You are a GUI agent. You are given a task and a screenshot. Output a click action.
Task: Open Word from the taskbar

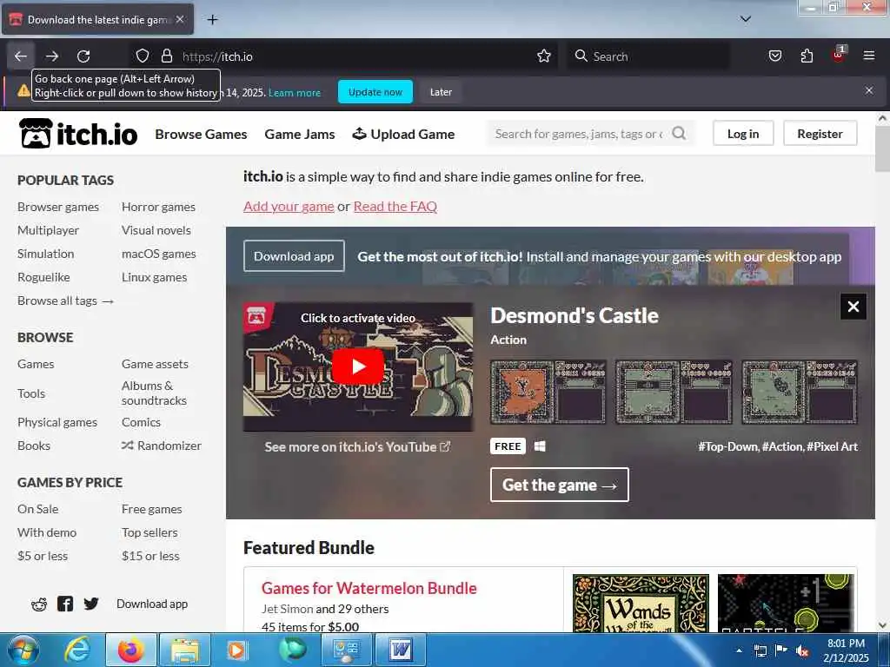point(401,650)
